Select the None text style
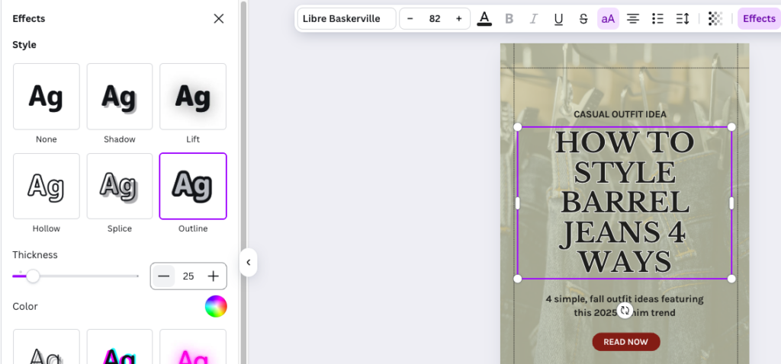 click(47, 97)
